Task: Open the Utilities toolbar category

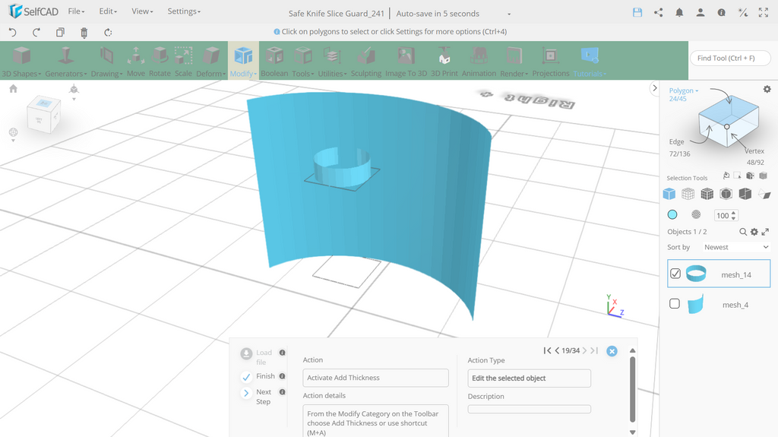Action: pyautogui.click(x=333, y=62)
